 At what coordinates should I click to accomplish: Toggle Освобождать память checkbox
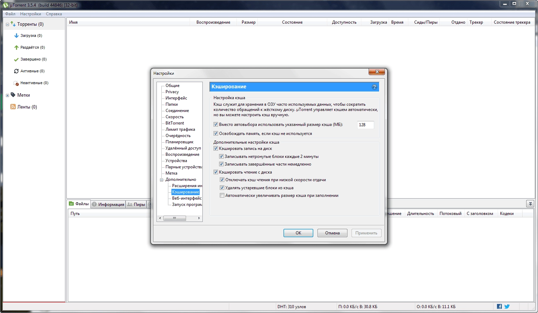tap(216, 134)
